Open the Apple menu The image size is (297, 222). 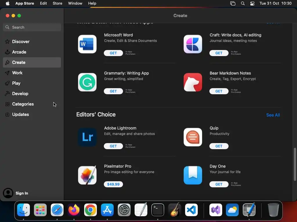coord(8,3)
